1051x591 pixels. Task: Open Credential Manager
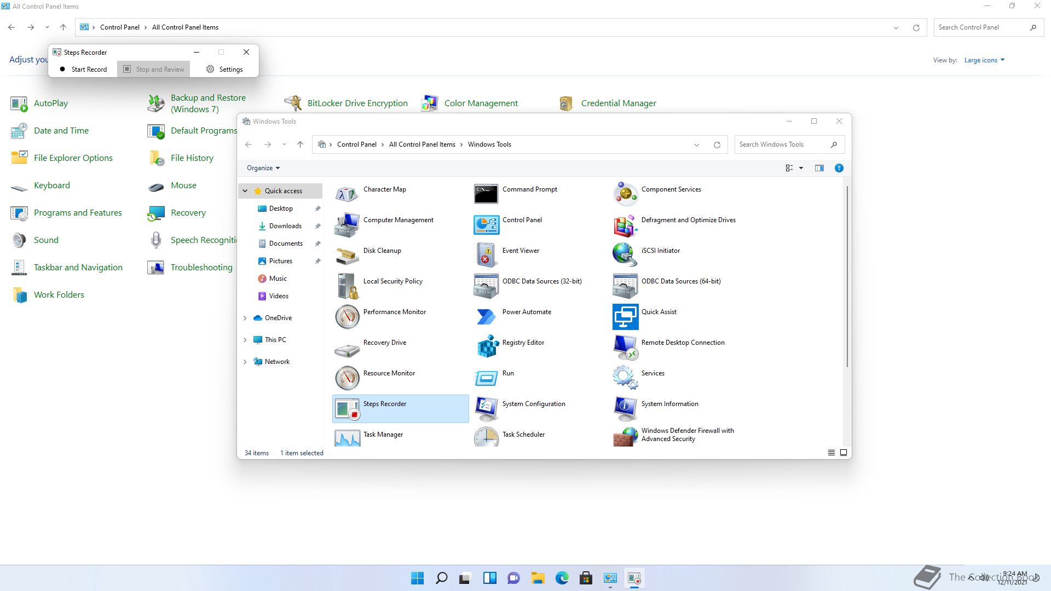click(x=608, y=103)
